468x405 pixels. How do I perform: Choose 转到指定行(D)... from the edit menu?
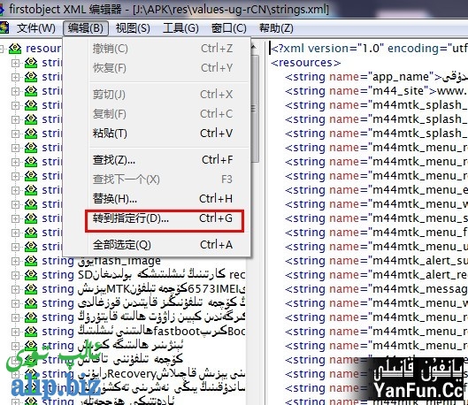165,218
